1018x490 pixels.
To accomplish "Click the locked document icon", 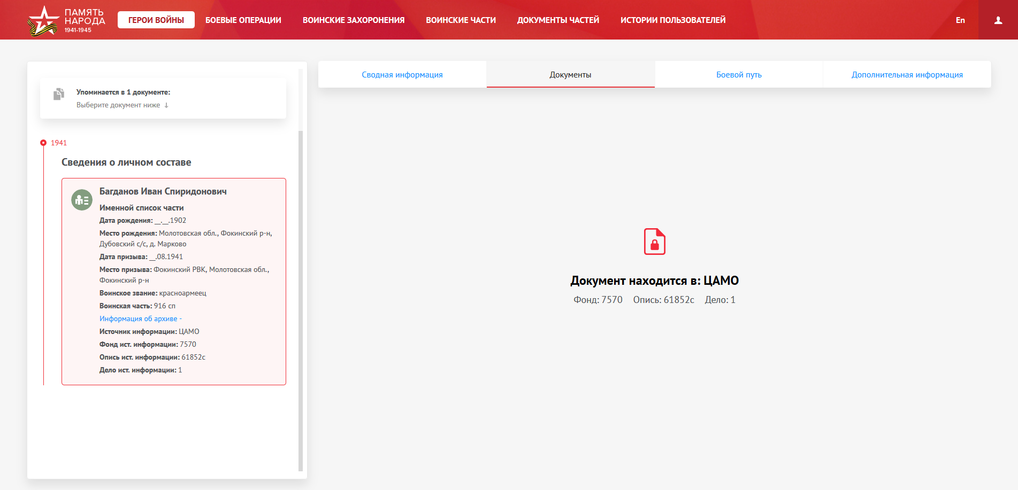I will pos(654,242).
